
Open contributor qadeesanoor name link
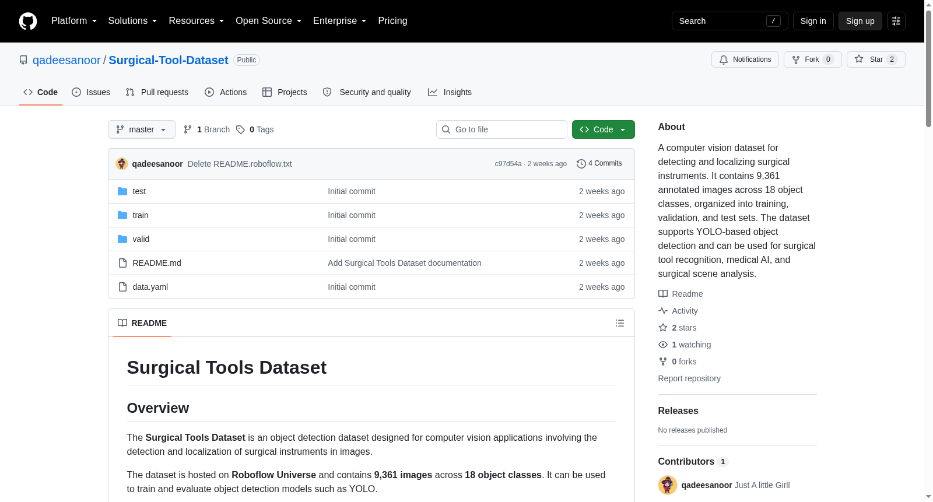(707, 485)
